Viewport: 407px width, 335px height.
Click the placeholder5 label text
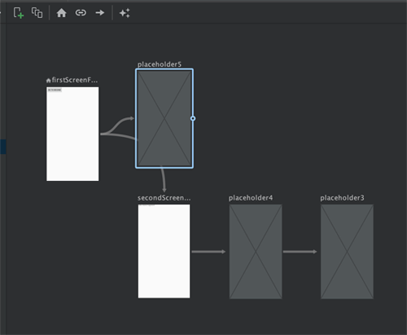tap(160, 64)
